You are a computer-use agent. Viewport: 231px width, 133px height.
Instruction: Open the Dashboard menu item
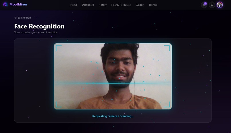(88, 5)
